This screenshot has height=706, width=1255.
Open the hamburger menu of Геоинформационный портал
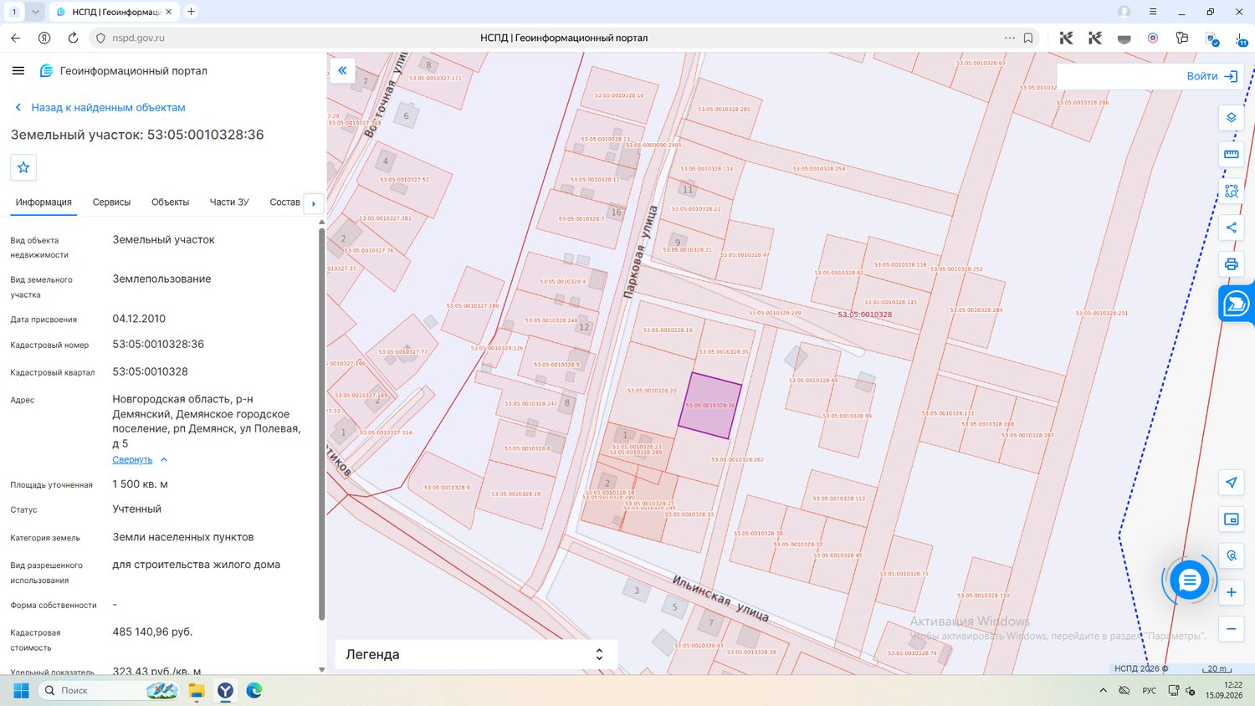(x=18, y=71)
